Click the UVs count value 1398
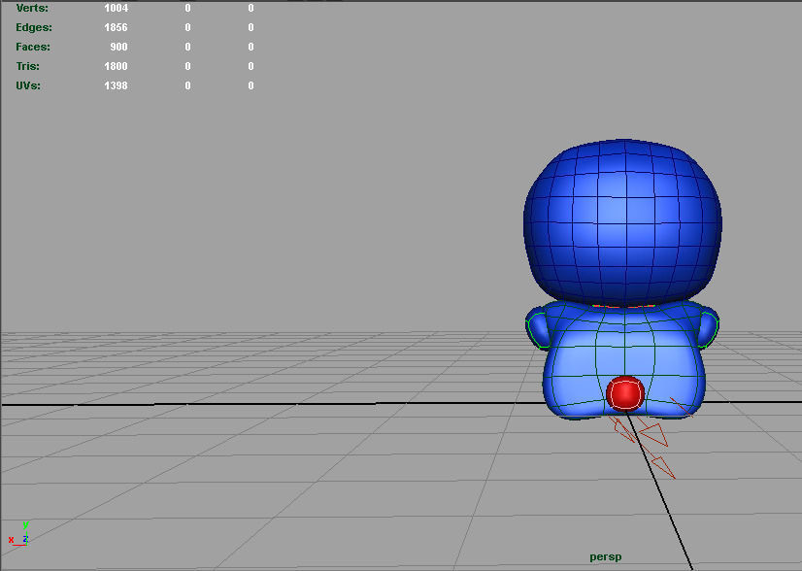 tap(116, 85)
